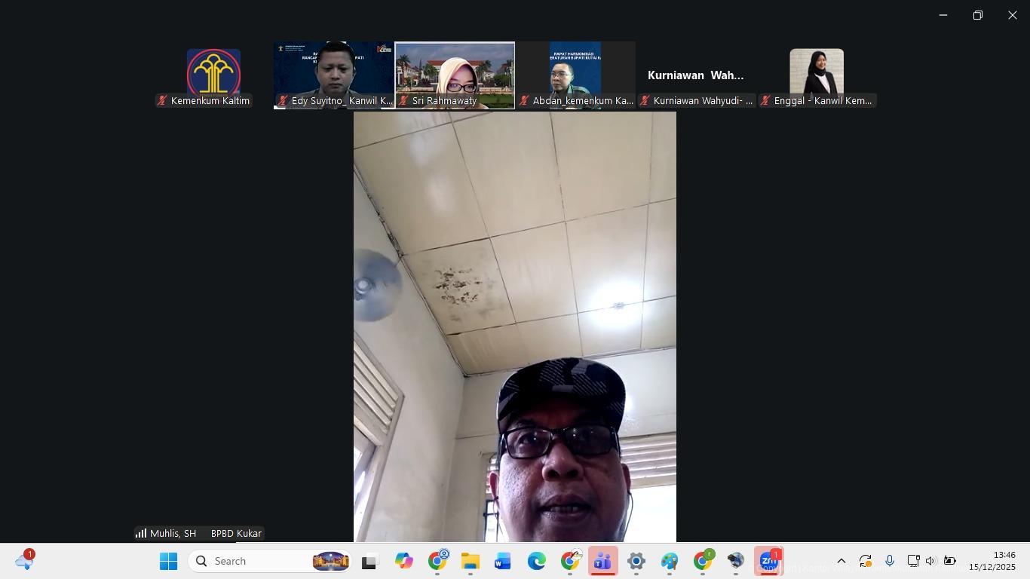
Task: Click the Task View icon
Action: coord(369,562)
